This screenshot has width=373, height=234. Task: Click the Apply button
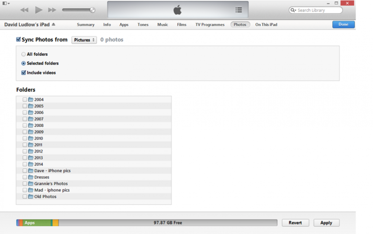tap(326, 223)
